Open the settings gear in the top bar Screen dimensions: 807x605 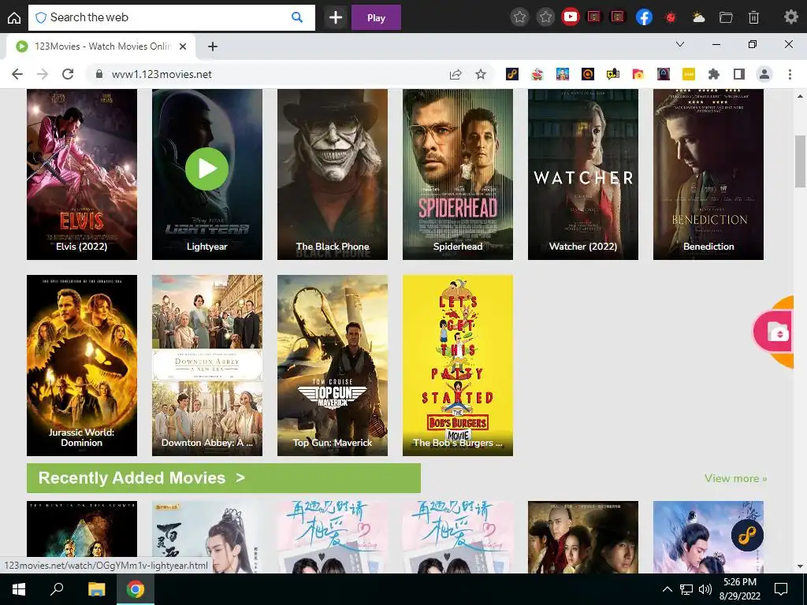coord(790,17)
